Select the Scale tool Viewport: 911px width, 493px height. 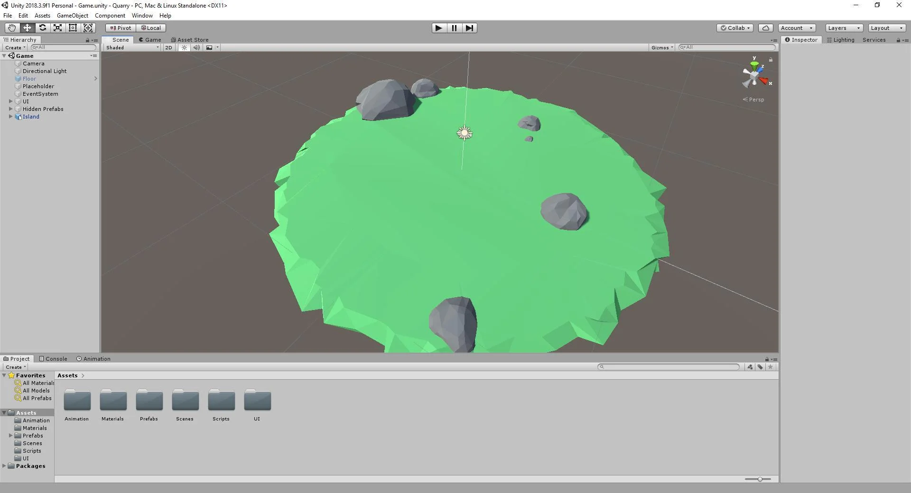[x=57, y=28]
